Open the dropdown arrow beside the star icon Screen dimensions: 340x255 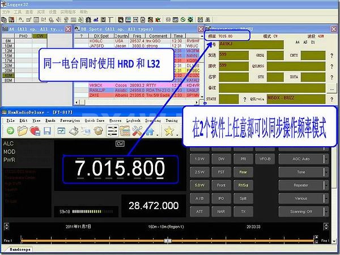click(x=177, y=135)
